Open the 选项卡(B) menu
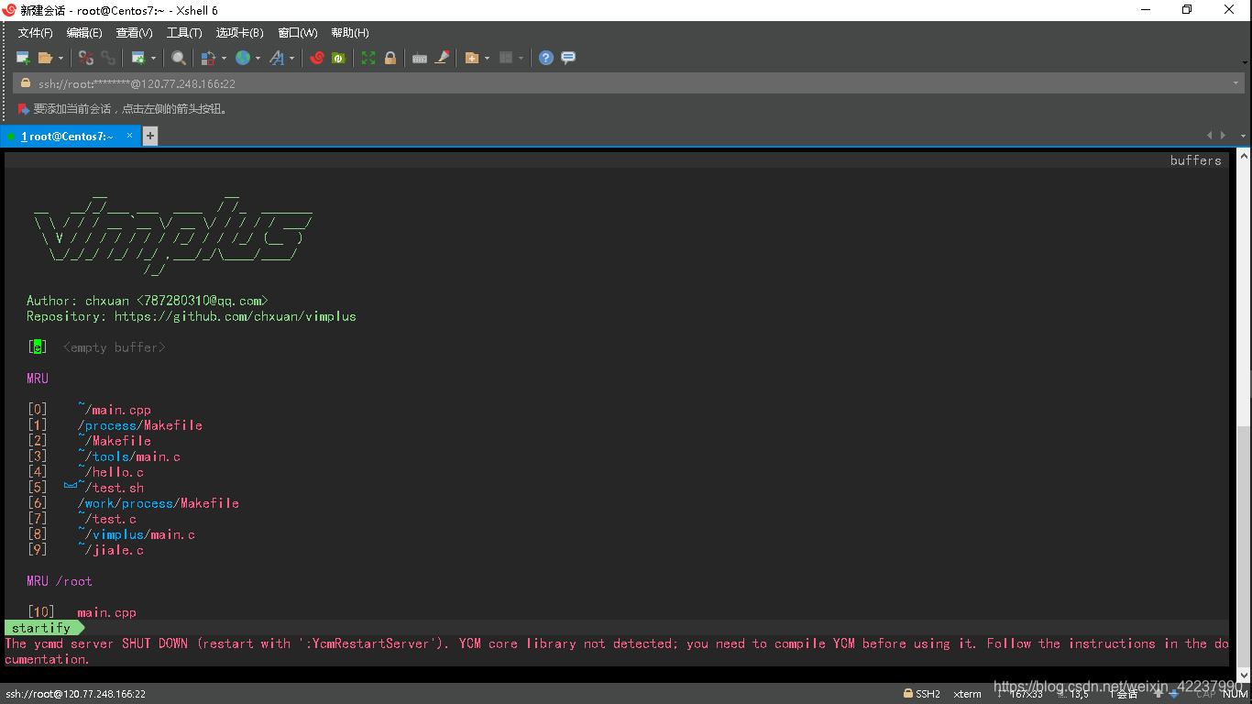Viewport: 1252px width, 704px height. coord(239,33)
